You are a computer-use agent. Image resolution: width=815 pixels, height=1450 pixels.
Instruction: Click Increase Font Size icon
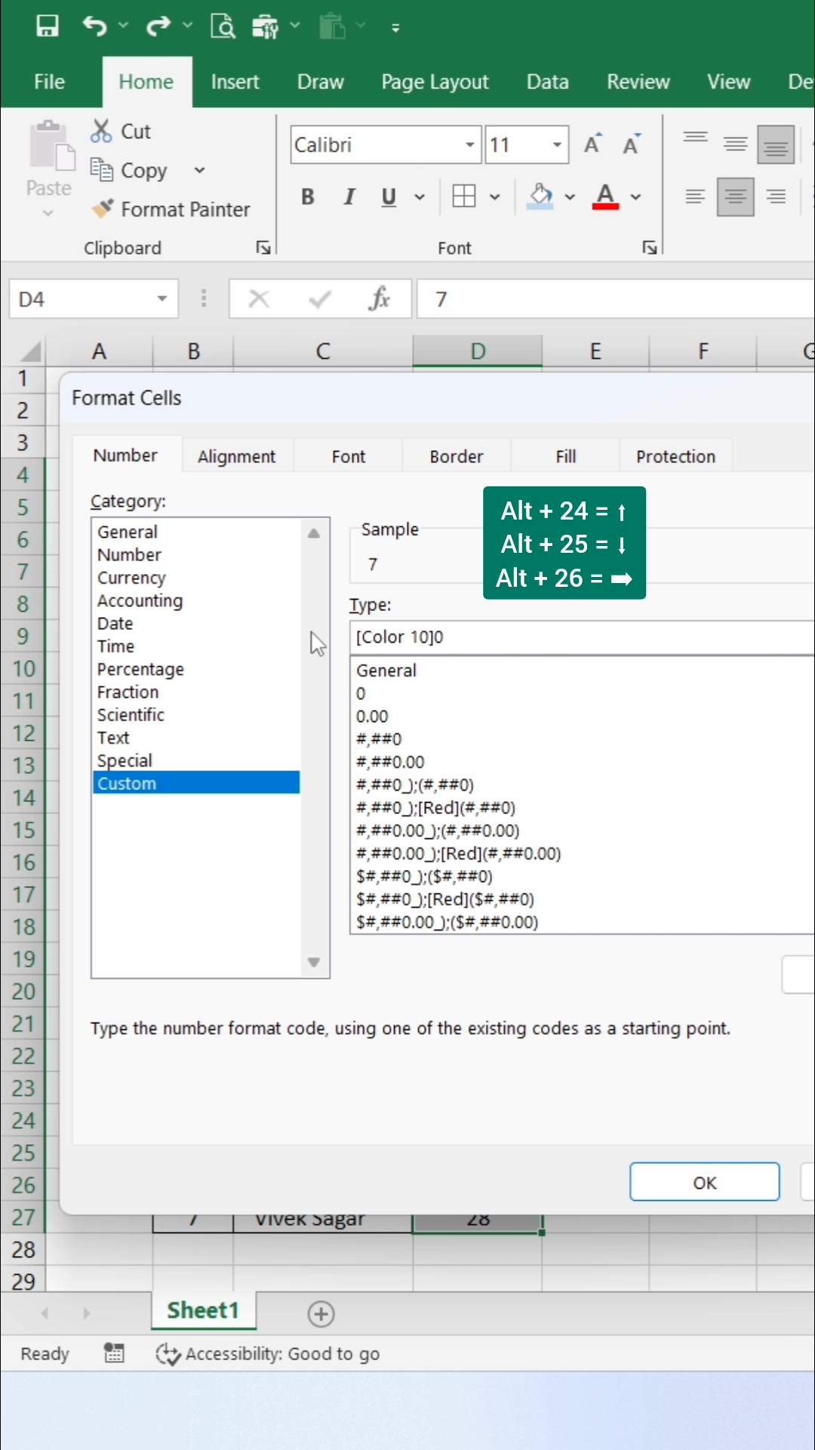click(592, 143)
